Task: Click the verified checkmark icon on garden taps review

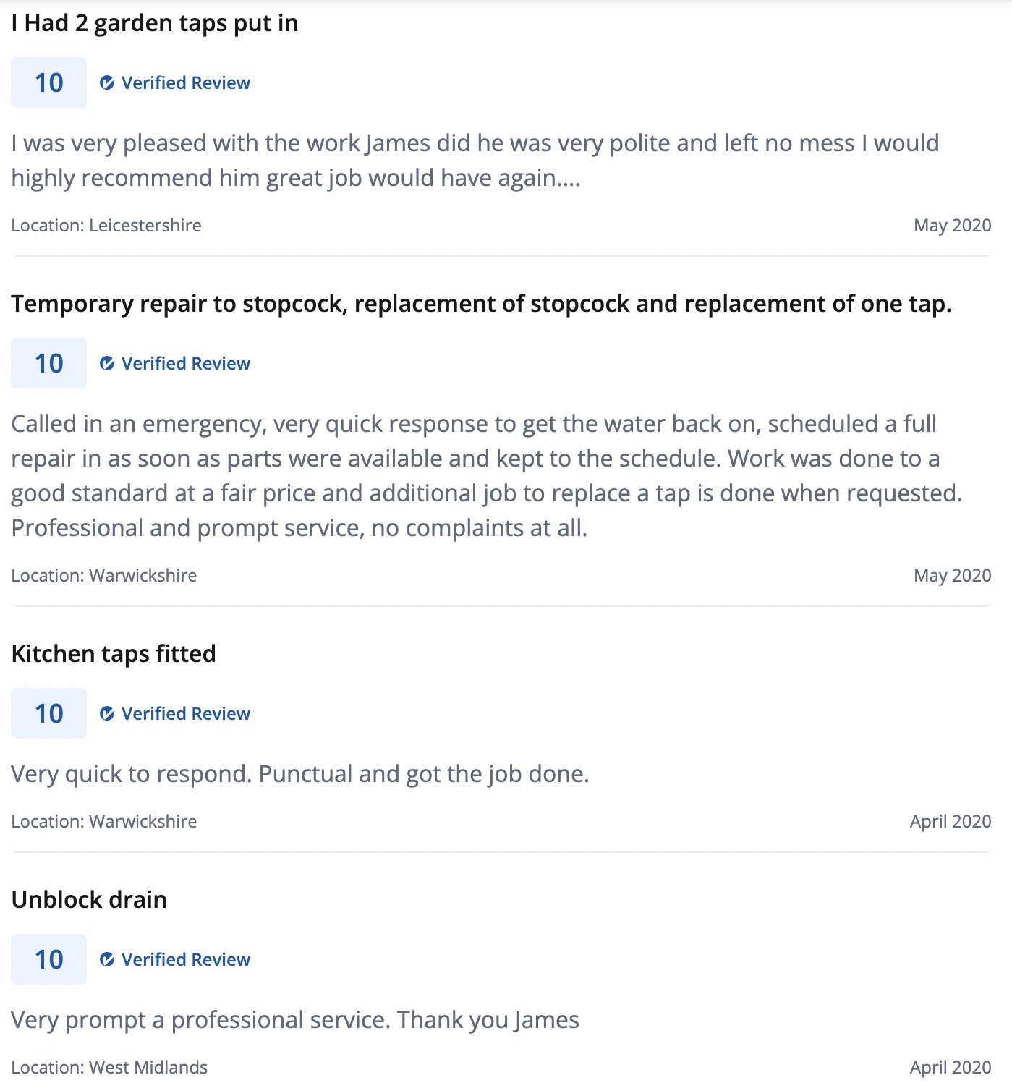Action: pyautogui.click(x=107, y=83)
